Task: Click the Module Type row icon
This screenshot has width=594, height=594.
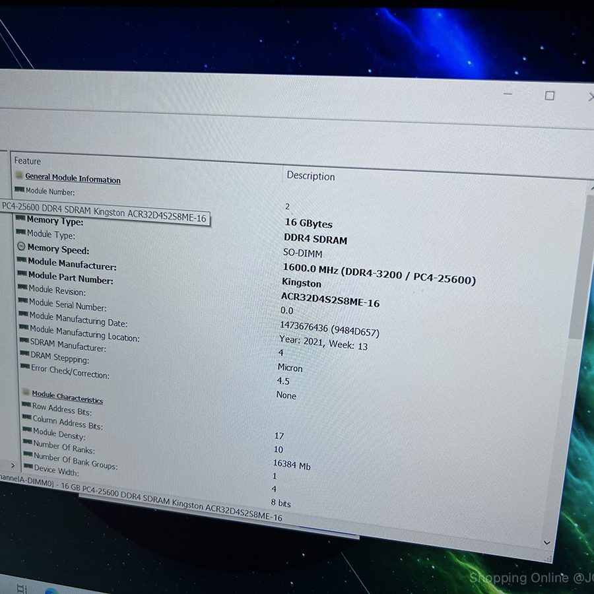Action: tap(21, 232)
